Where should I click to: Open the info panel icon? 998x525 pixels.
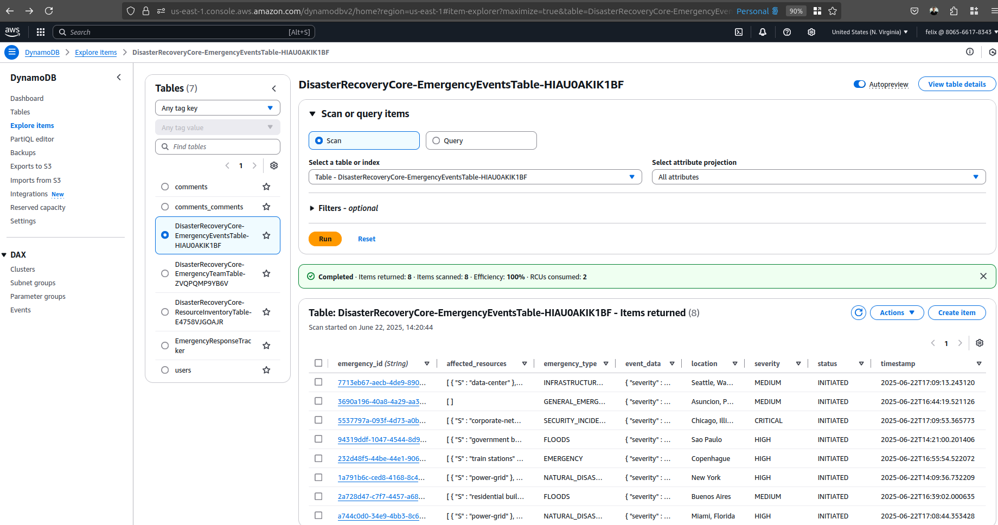970,52
